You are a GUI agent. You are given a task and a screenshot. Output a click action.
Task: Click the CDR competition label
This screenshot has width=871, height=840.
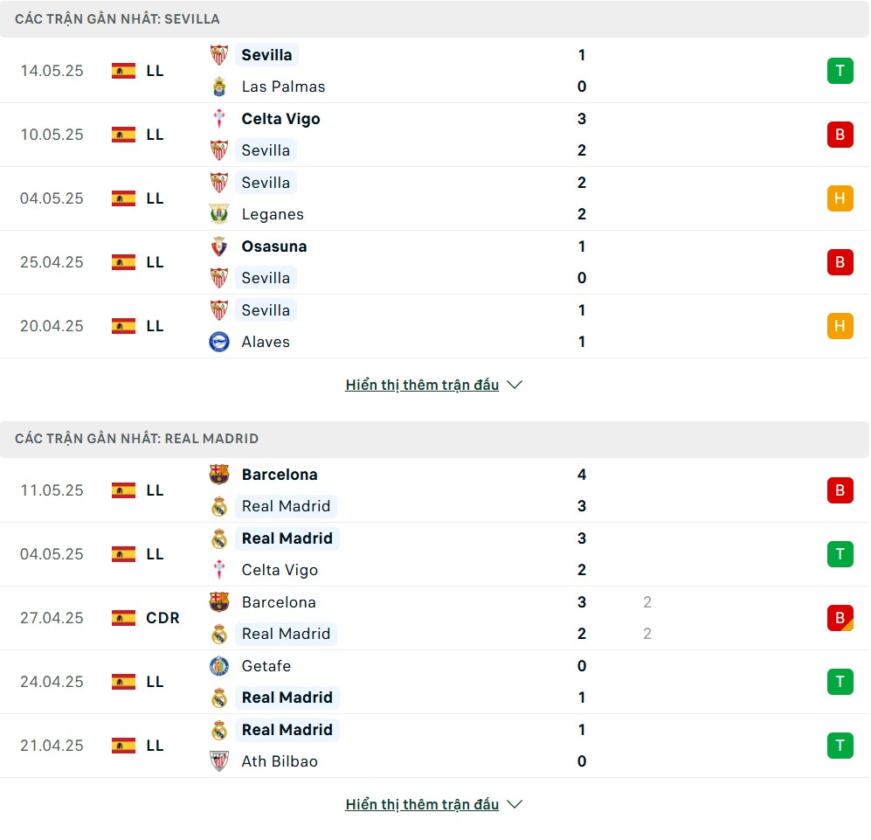coord(162,618)
